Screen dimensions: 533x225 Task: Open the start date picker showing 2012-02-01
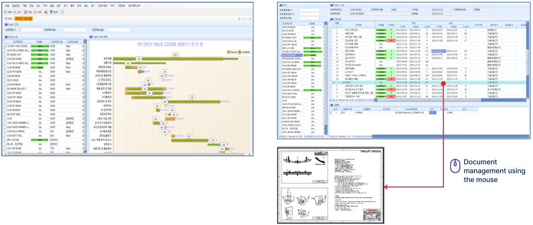click(442, 9)
